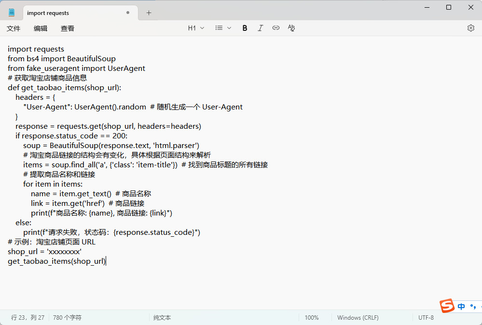Image resolution: width=482 pixels, height=325 pixels.
Task: Click the line 'from fake_useragent import UserAgent'
Action: coord(77,68)
